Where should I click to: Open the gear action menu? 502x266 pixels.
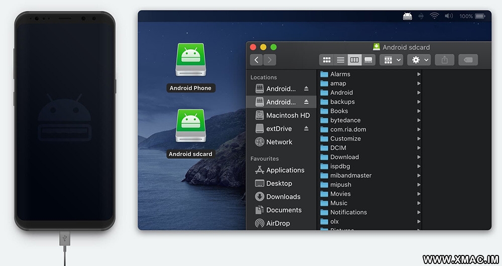click(x=419, y=60)
